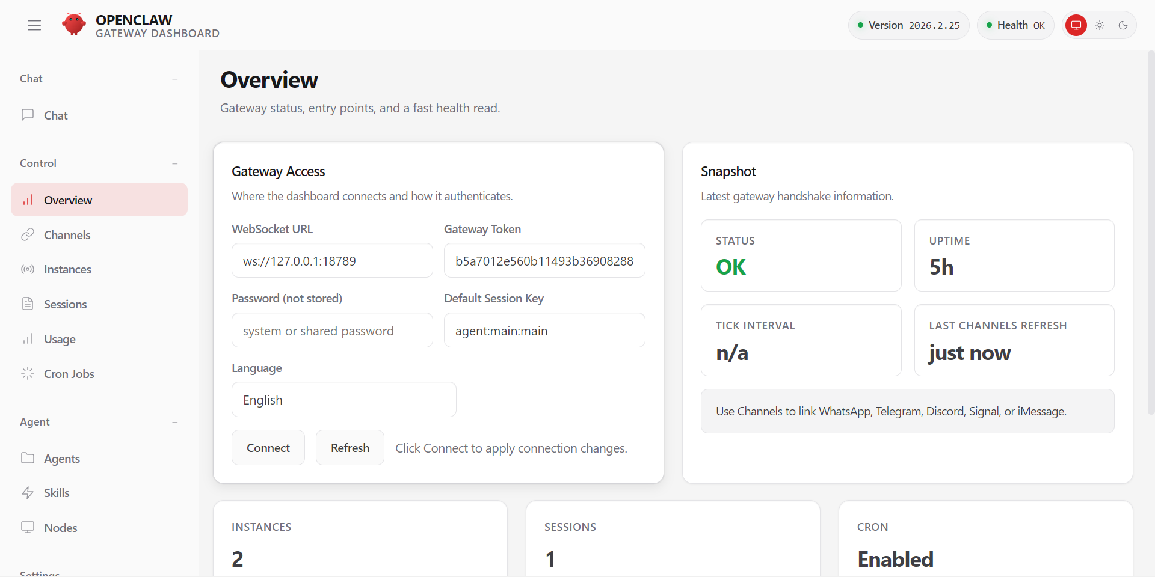Screen dimensions: 1155x577
Task: Click the Overview page heading
Action: coord(269,80)
